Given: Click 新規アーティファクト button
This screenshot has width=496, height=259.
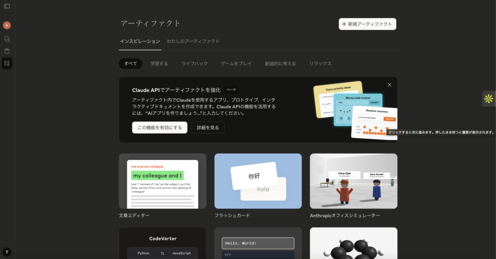Looking at the screenshot, I should click(x=367, y=24).
